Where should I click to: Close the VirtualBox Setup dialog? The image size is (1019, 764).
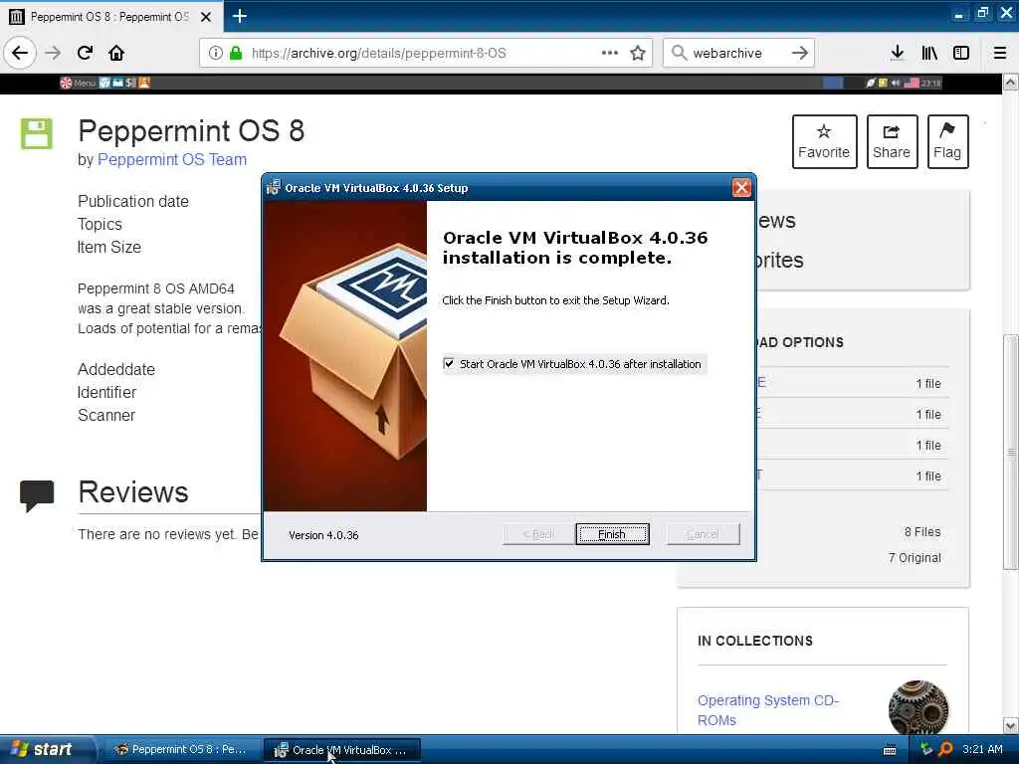pyautogui.click(x=740, y=188)
